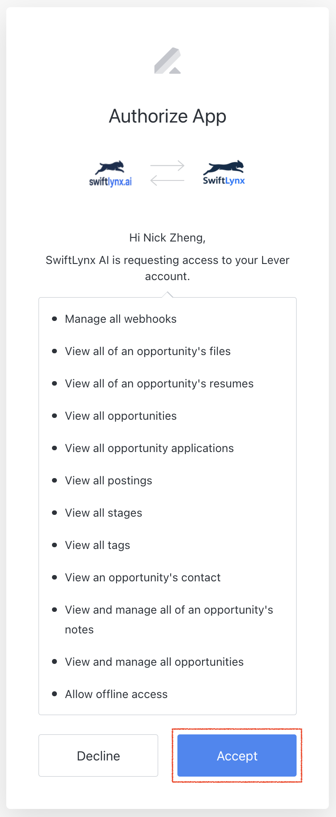Select the View all postings permission
Screen dimensions: 336x817
[108, 480]
